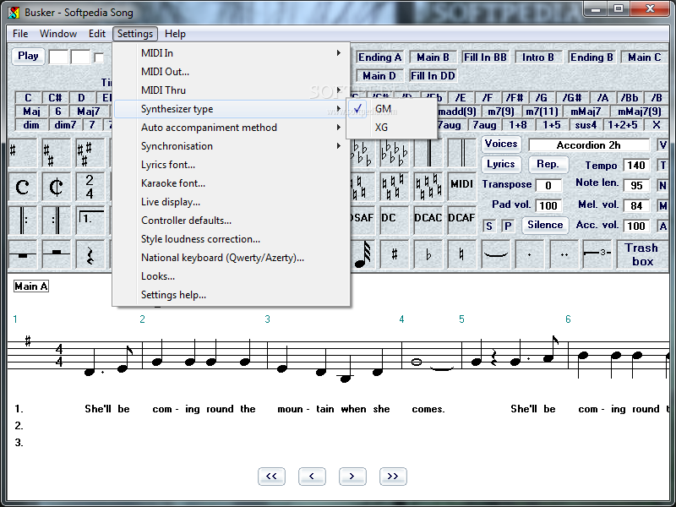Insert the quarter rest symbol
This screenshot has width=676, height=507.
(x=90, y=253)
